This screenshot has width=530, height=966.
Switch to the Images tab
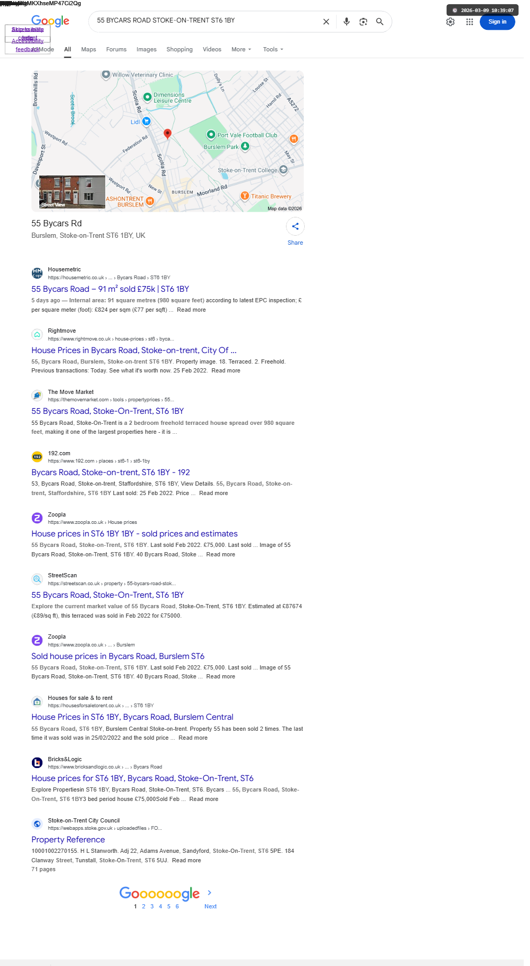(x=147, y=49)
